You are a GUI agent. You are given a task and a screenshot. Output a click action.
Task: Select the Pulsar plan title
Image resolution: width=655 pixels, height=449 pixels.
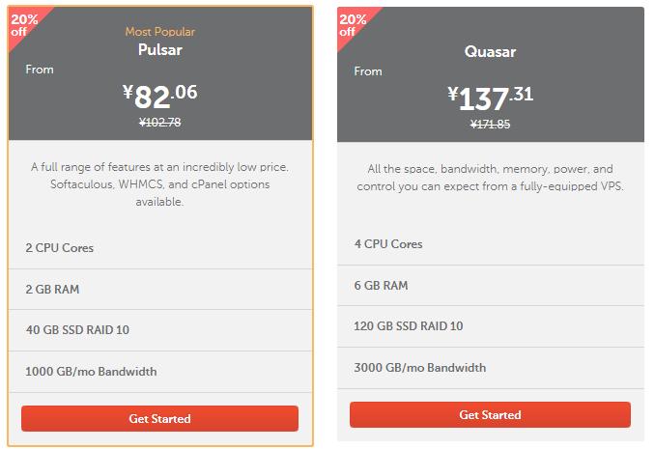click(160, 49)
